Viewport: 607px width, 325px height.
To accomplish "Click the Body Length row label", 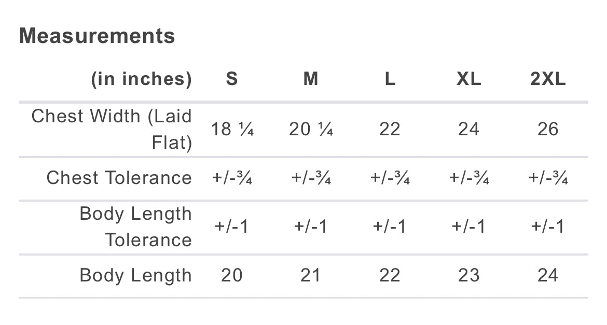I will point(135,275).
